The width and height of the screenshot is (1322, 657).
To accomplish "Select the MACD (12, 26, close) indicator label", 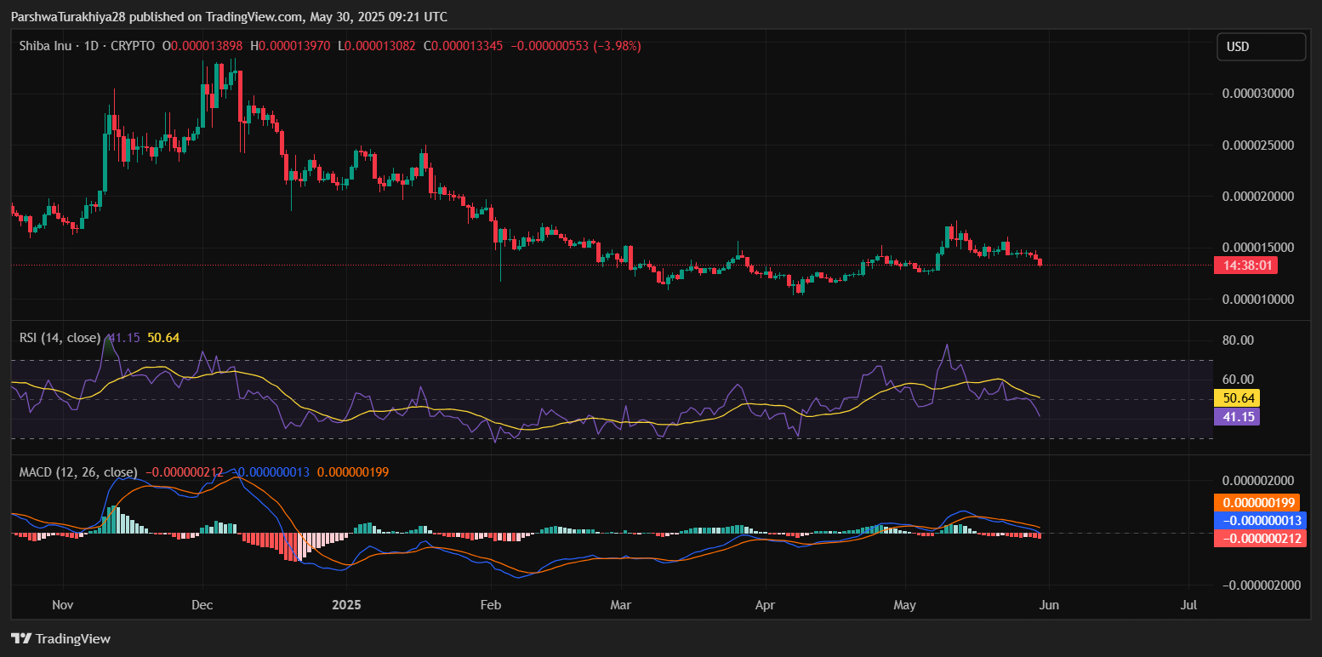I will click(x=78, y=471).
